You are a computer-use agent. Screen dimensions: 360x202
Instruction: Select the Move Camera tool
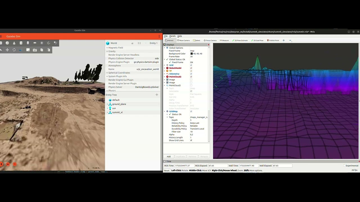183,40
